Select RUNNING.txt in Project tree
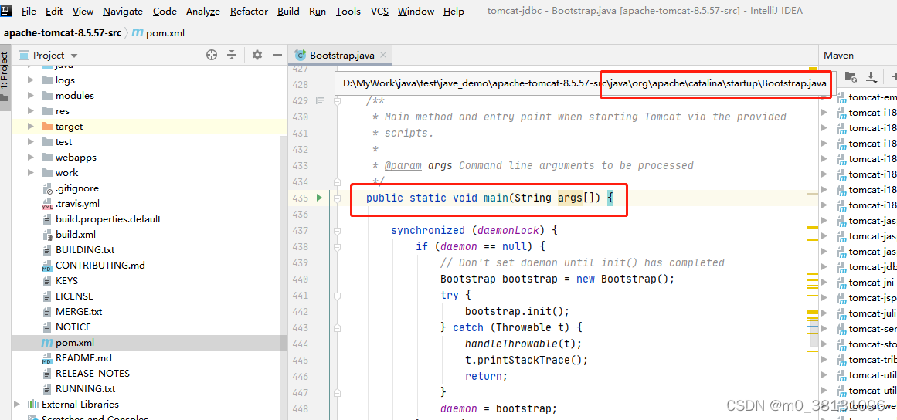Viewport: 897px width, 420px height. click(149, 388)
